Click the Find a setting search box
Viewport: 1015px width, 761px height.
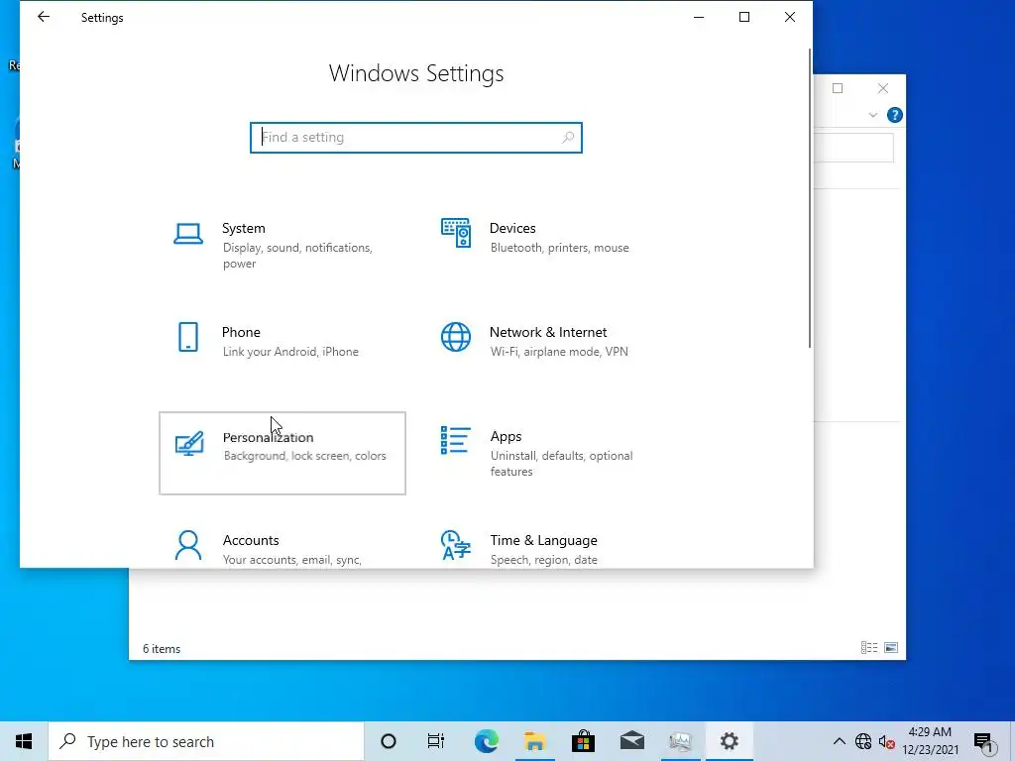point(416,137)
